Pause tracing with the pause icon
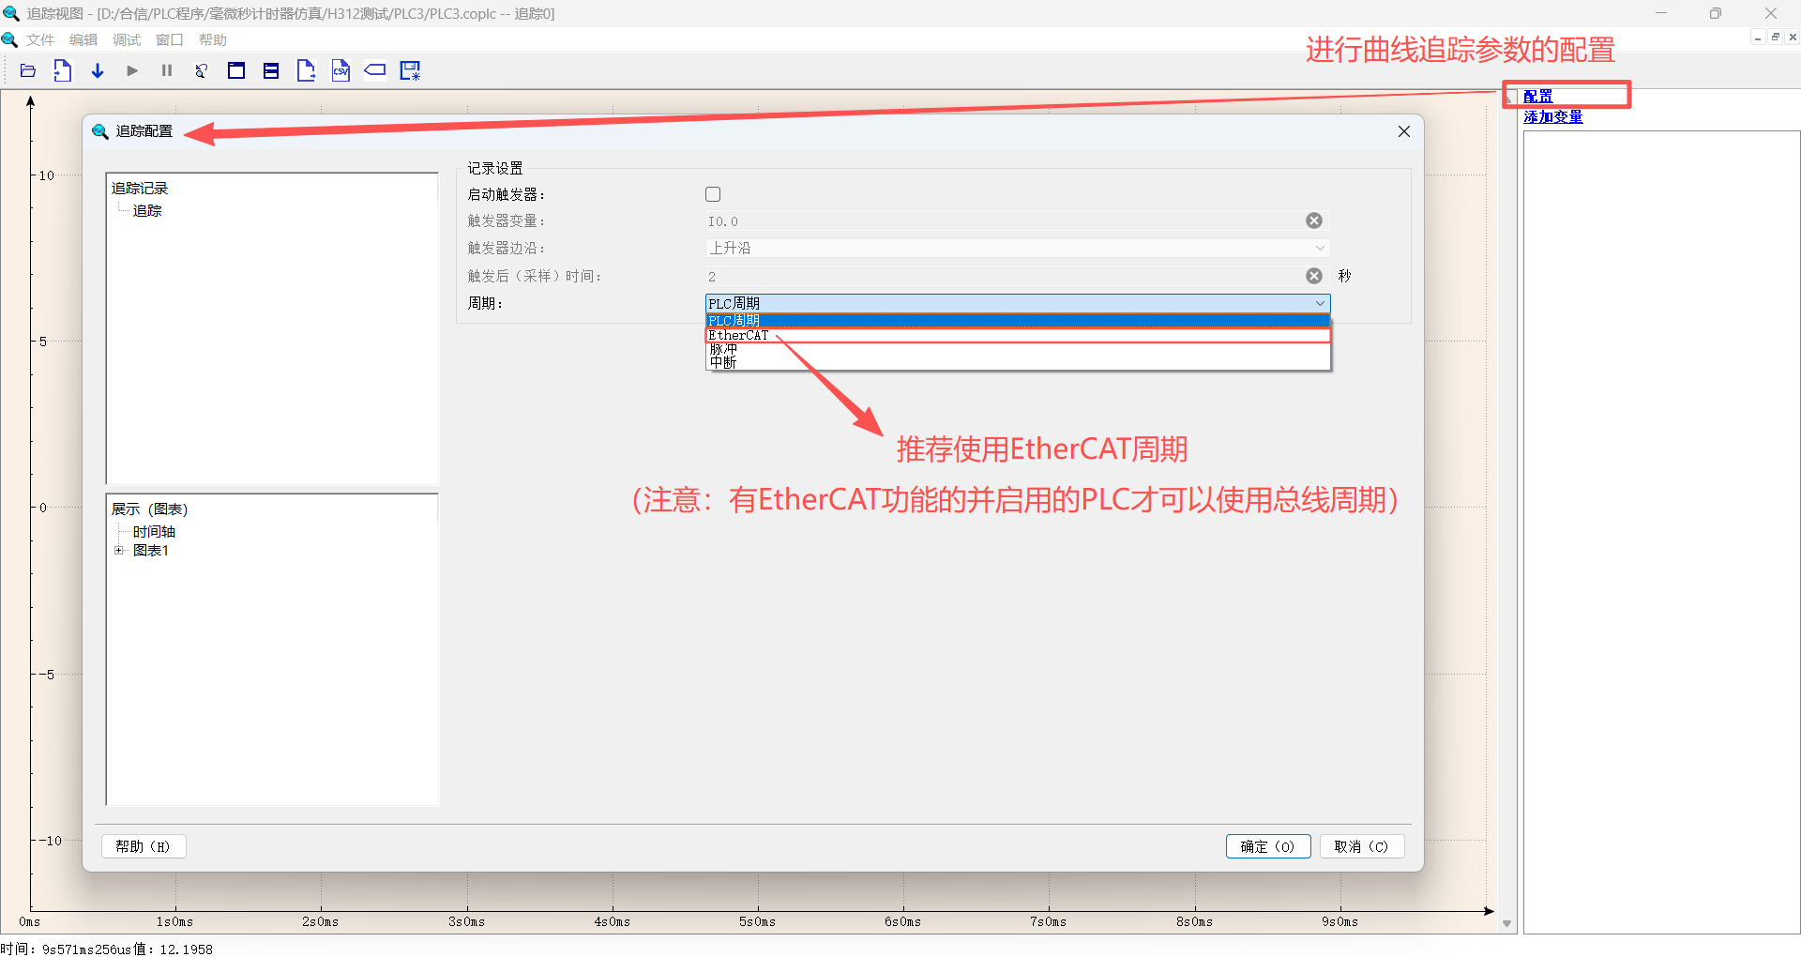Screen dimensions: 1801x957 coord(167,71)
